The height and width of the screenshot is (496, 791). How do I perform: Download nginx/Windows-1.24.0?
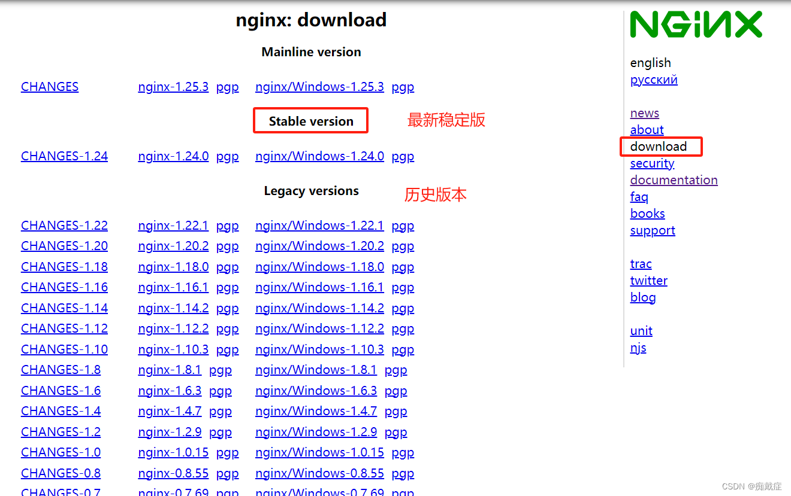tap(319, 156)
